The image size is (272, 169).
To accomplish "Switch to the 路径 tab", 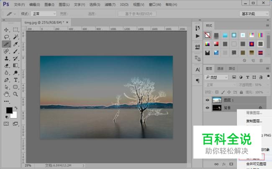I will (232, 69).
